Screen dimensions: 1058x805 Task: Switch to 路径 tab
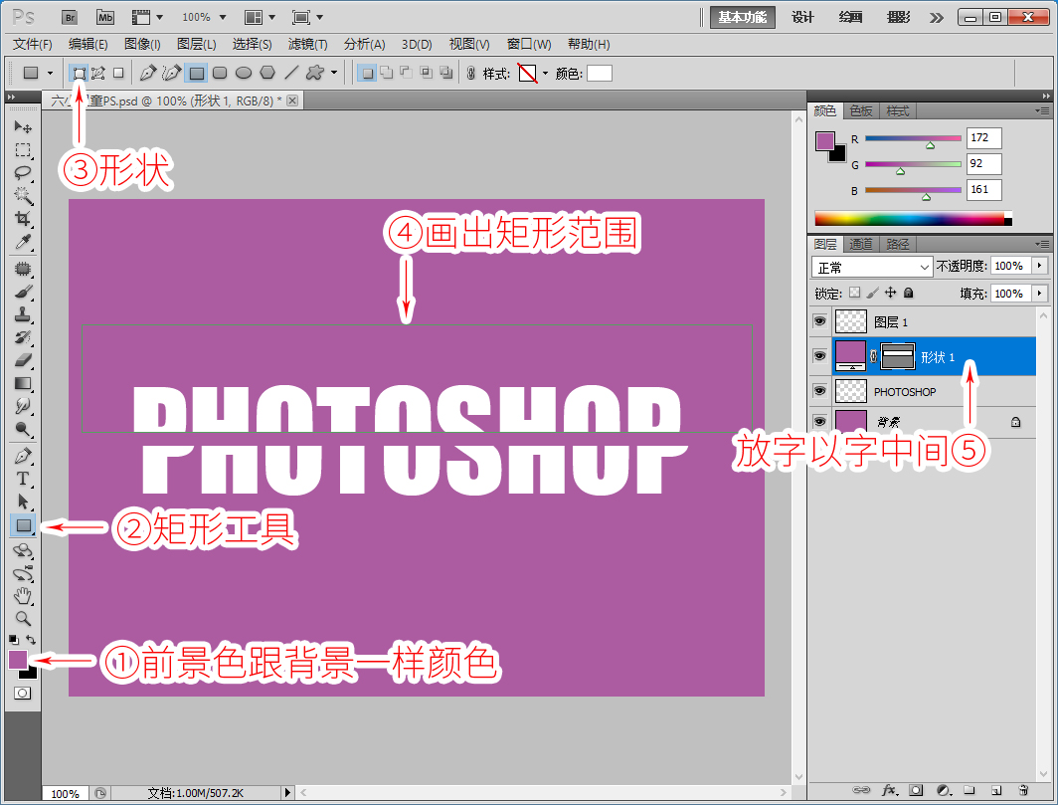(x=897, y=244)
